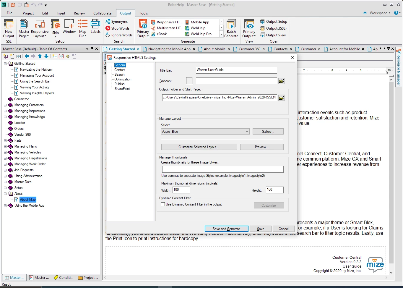Click the Save button in the dialog
403x288 pixels.
tap(261, 229)
